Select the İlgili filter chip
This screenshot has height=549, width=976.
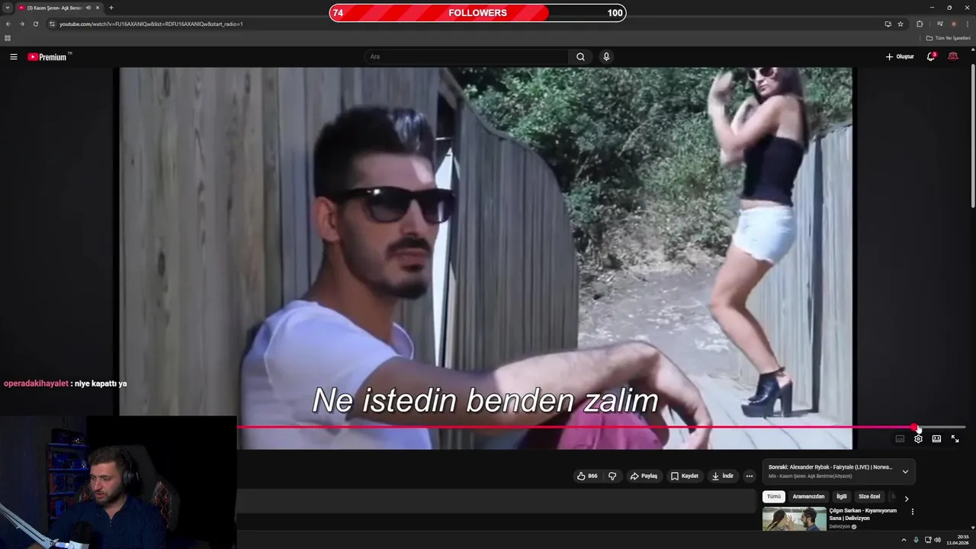[841, 496]
